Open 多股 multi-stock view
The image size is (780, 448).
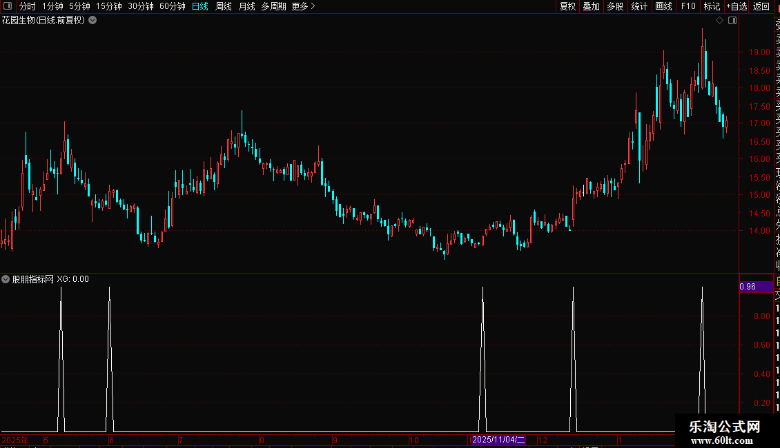(615, 6)
